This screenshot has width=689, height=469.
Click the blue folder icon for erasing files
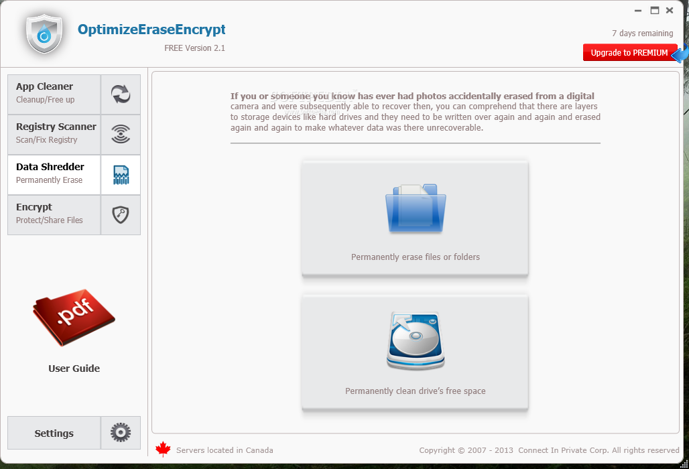(416, 208)
